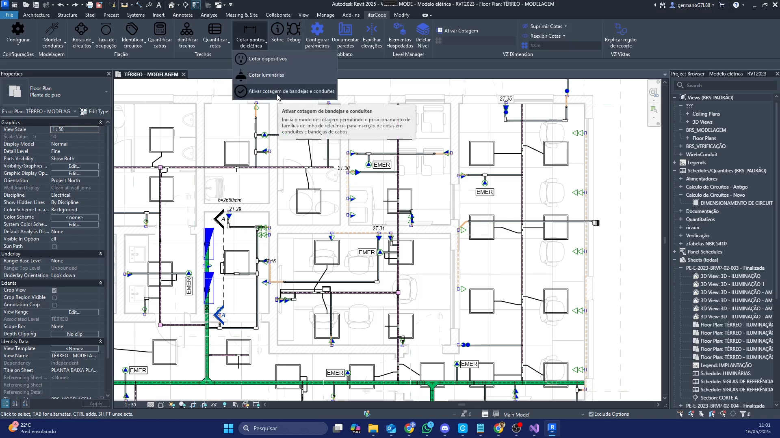780x438 pixels.
Task: Select the Modelar conduítes tool
Action: tap(52, 30)
